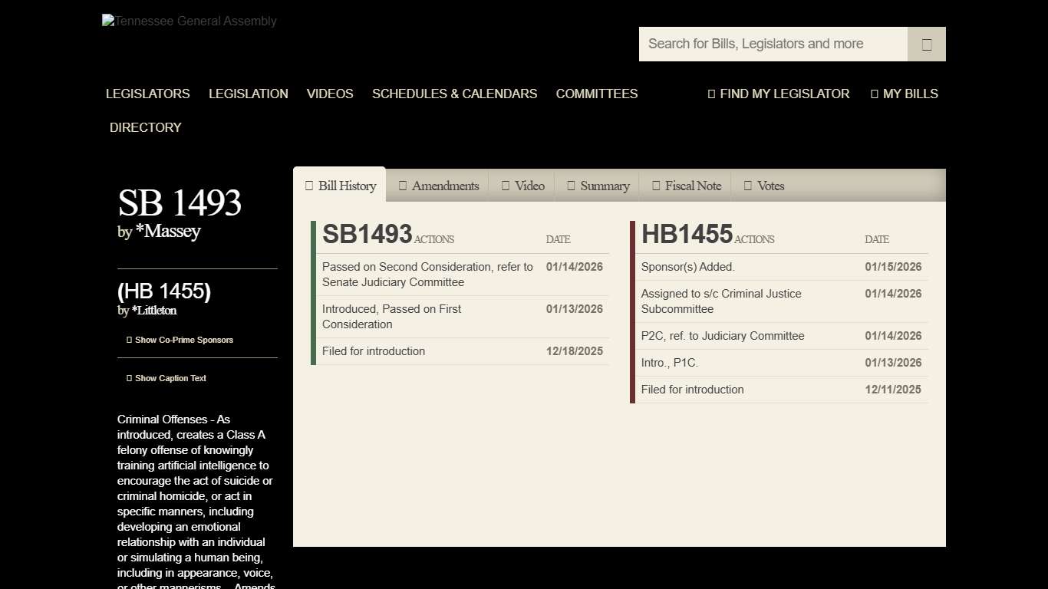Select the Summary tab
Screen dimensions: 1048x589
598,186
